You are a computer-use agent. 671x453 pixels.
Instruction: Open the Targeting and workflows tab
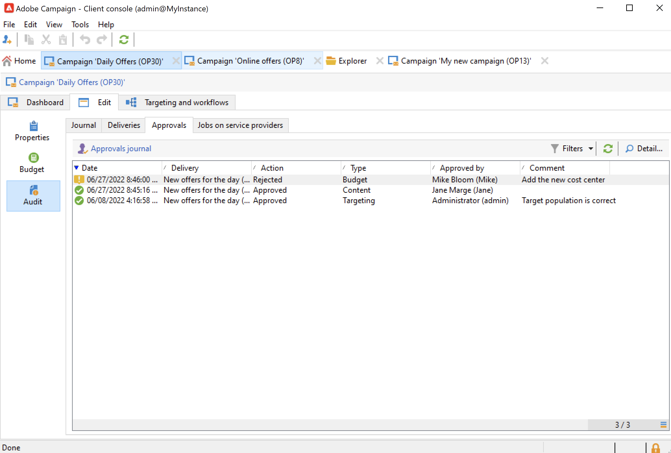coord(186,103)
